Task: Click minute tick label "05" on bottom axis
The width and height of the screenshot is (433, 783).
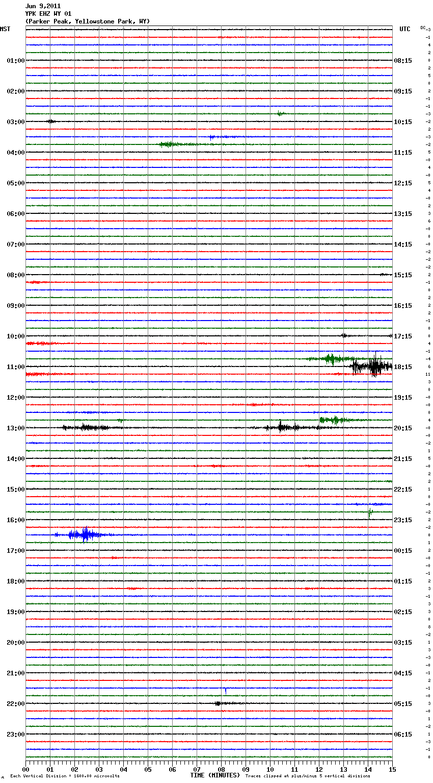Action: pyautogui.click(x=148, y=769)
